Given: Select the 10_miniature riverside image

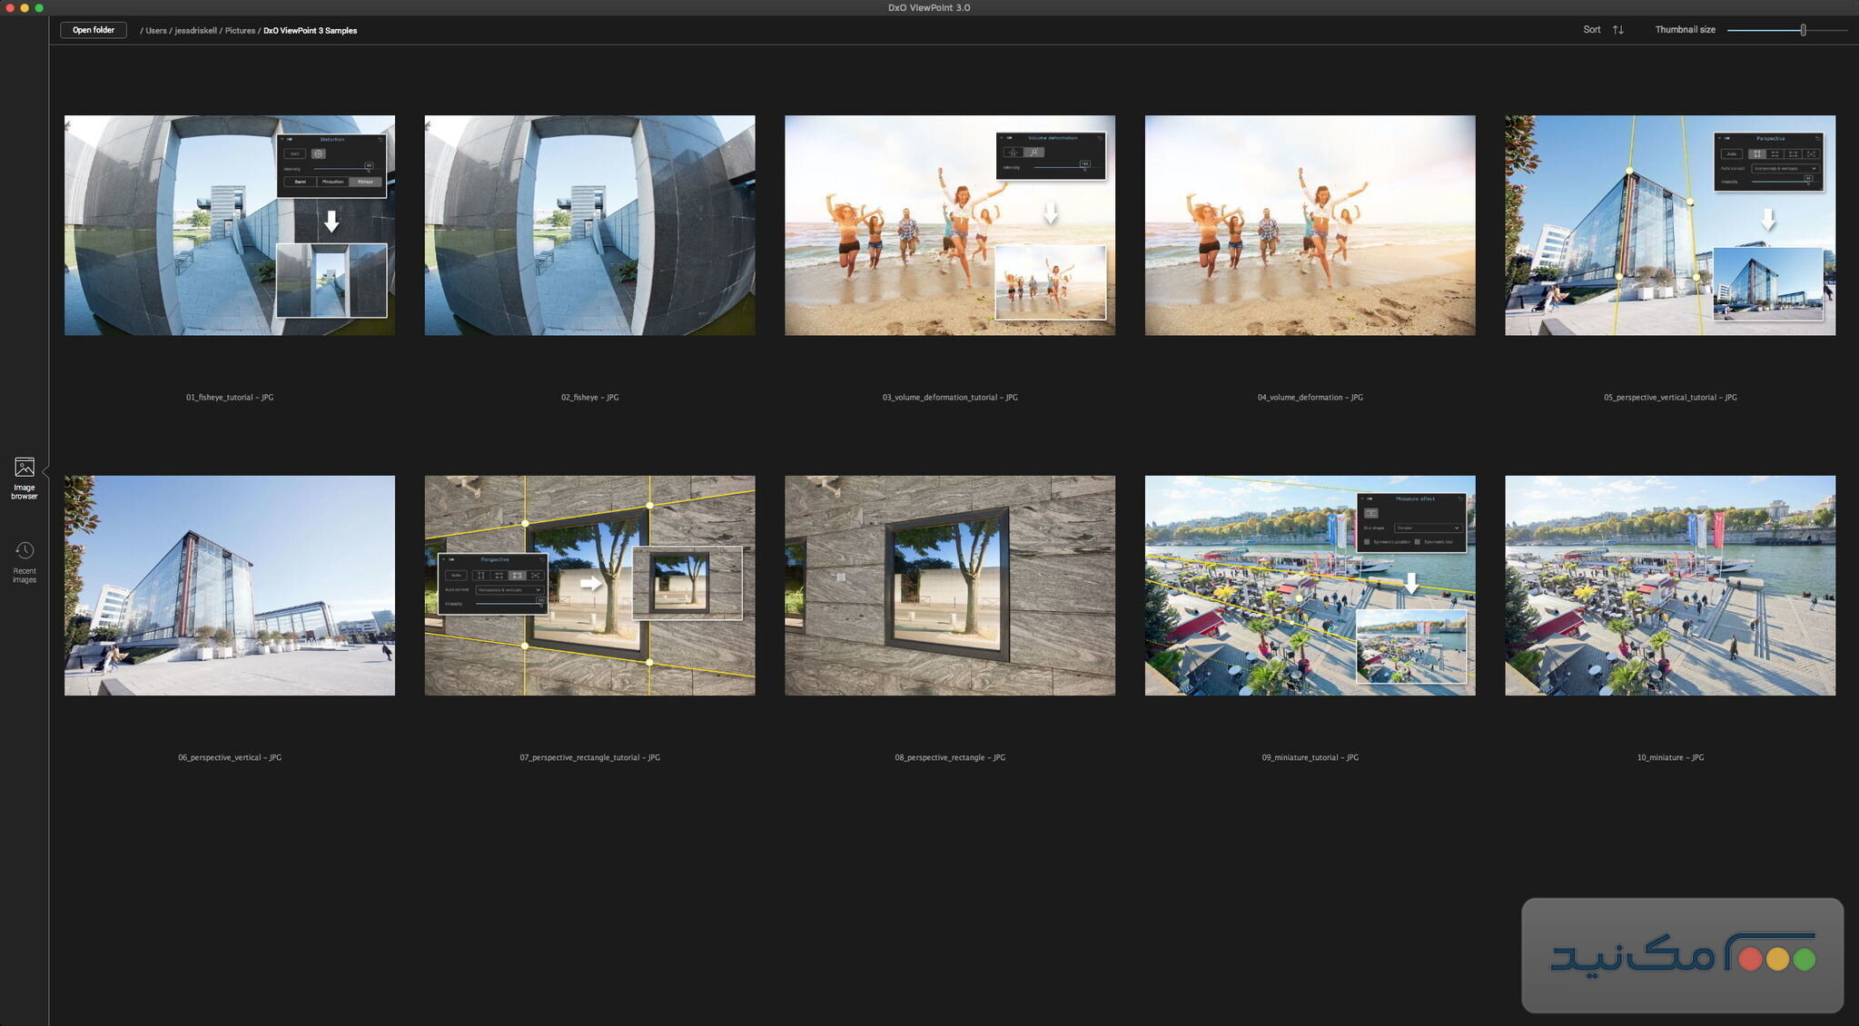Looking at the screenshot, I should [1669, 586].
